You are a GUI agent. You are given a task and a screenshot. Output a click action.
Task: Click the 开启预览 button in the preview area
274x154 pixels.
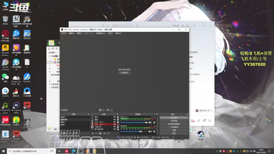(124, 73)
